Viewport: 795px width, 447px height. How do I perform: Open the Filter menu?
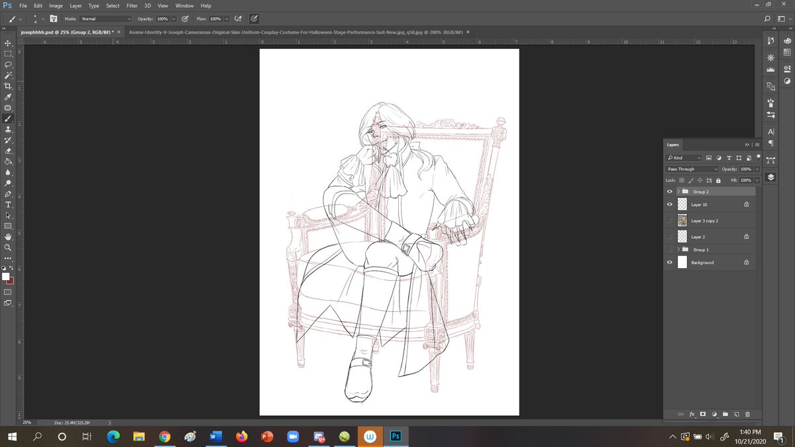(x=132, y=5)
